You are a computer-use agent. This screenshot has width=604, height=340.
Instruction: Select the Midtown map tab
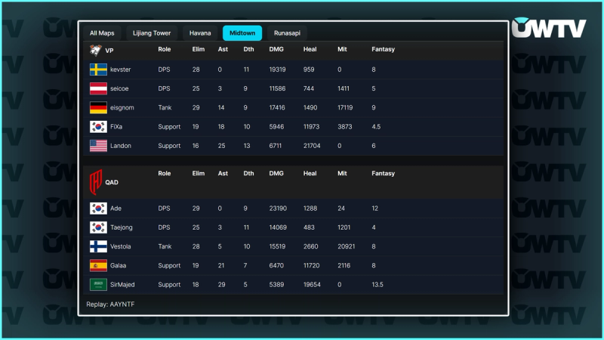coord(242,33)
